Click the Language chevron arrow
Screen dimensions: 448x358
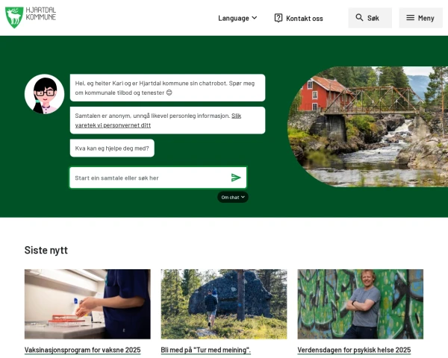pos(255,18)
